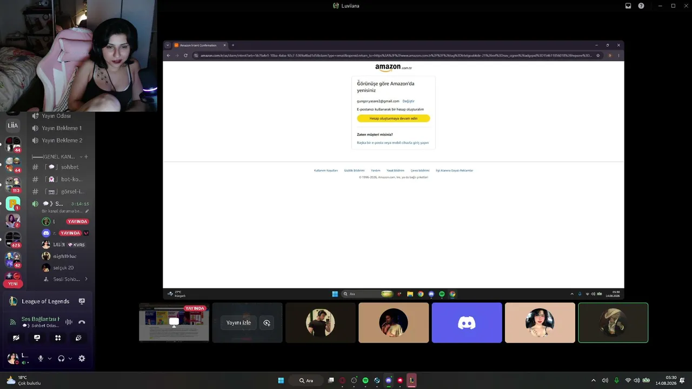Image resolution: width=692 pixels, height=389 pixels.
Task: Click the Yayını İzle button
Action: (x=238, y=323)
